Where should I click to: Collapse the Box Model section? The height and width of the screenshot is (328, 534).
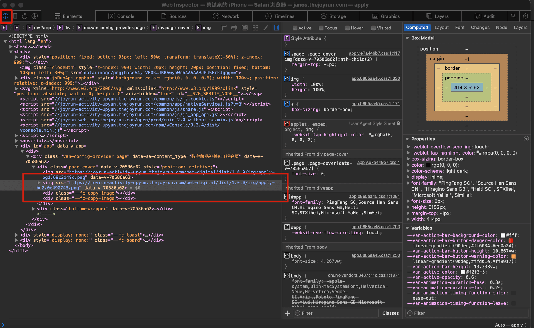click(407, 38)
